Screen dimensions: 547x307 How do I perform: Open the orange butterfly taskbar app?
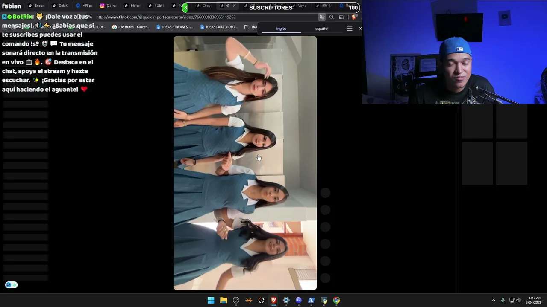click(x=249, y=300)
